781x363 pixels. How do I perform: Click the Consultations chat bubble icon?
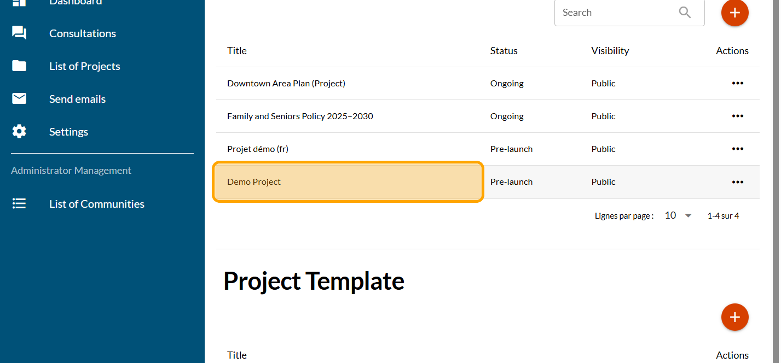(x=19, y=33)
